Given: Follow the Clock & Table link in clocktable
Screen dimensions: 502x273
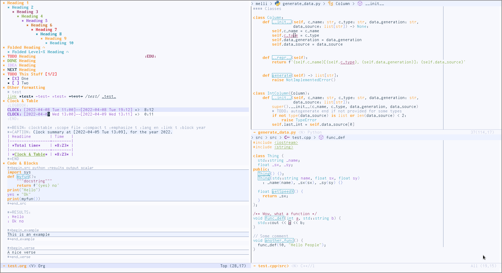Looking at the screenshot, I should [30, 154].
